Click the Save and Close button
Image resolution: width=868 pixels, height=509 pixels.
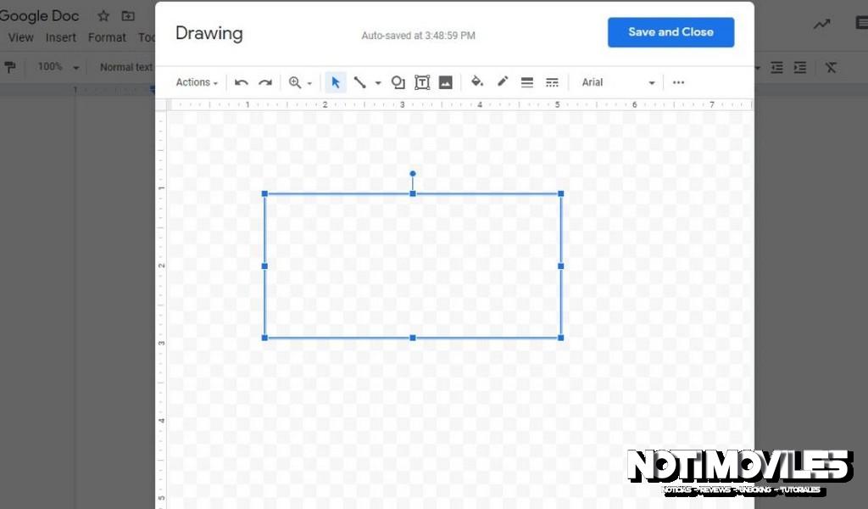coord(670,31)
